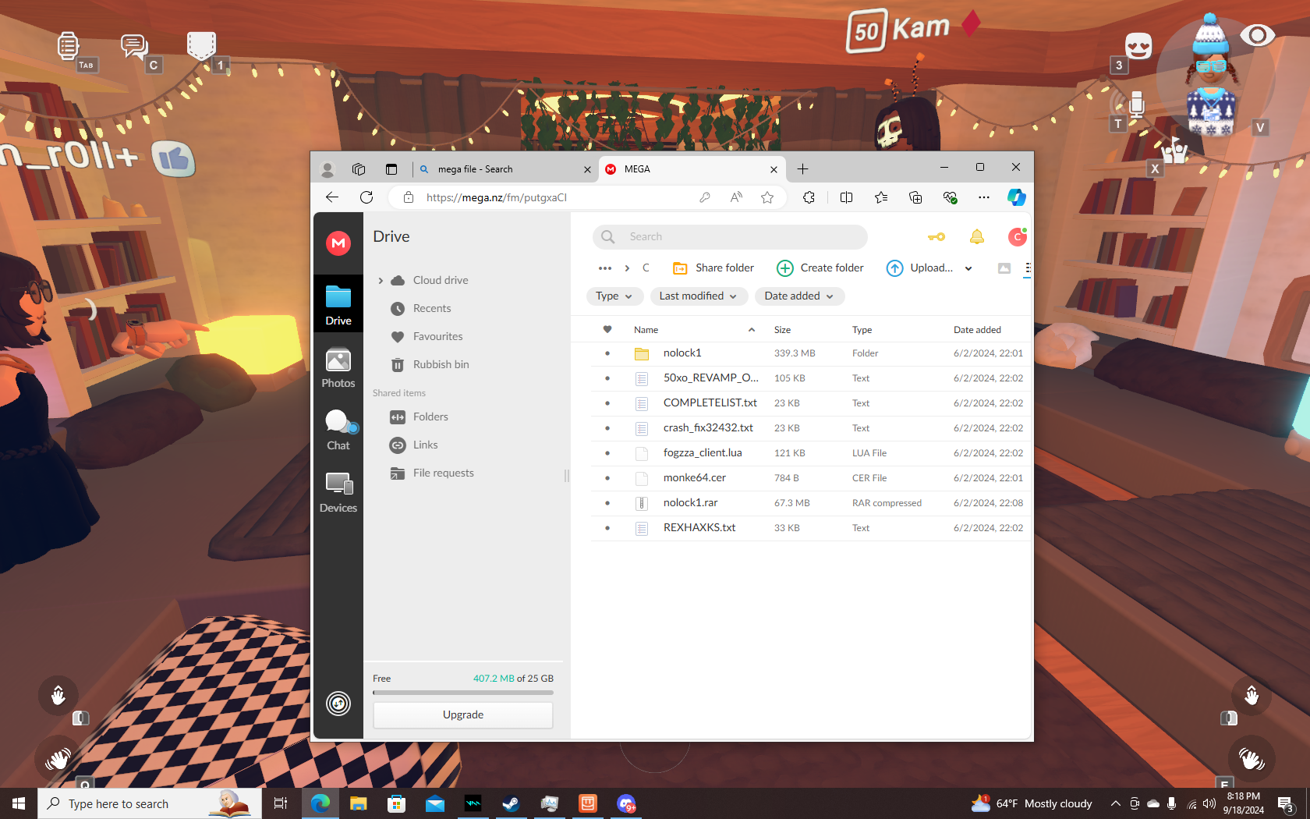1310x819 pixels.
Task: Expand the Cloud drive tree
Action: tap(381, 281)
